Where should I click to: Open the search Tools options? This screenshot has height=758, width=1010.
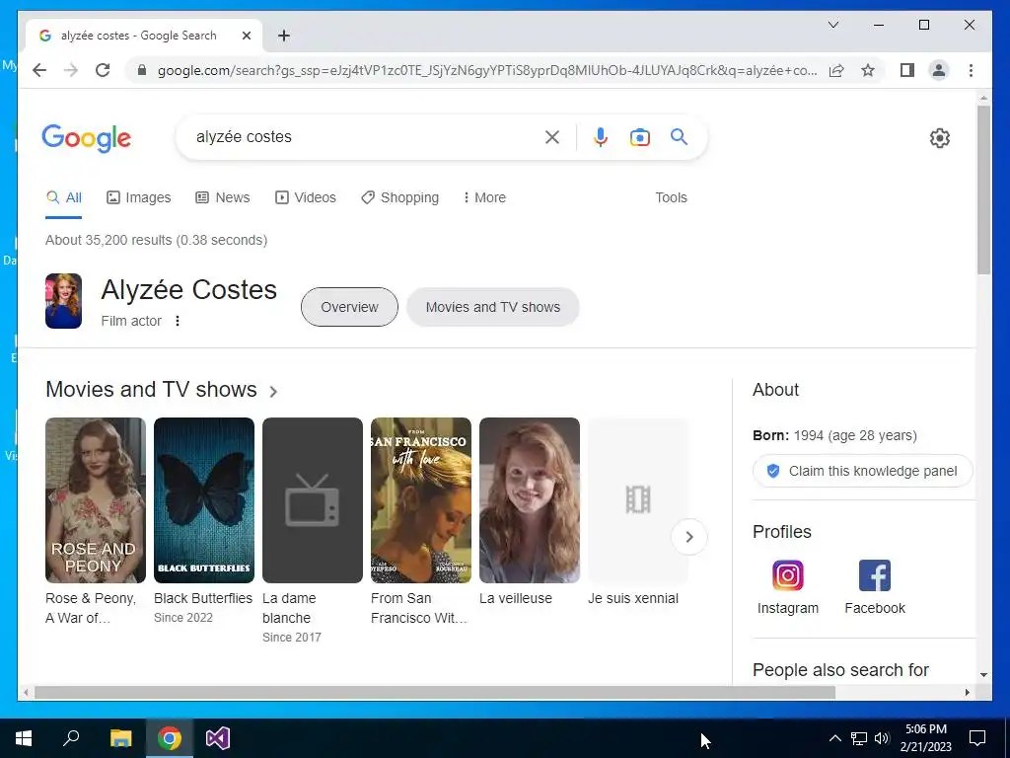tap(671, 197)
